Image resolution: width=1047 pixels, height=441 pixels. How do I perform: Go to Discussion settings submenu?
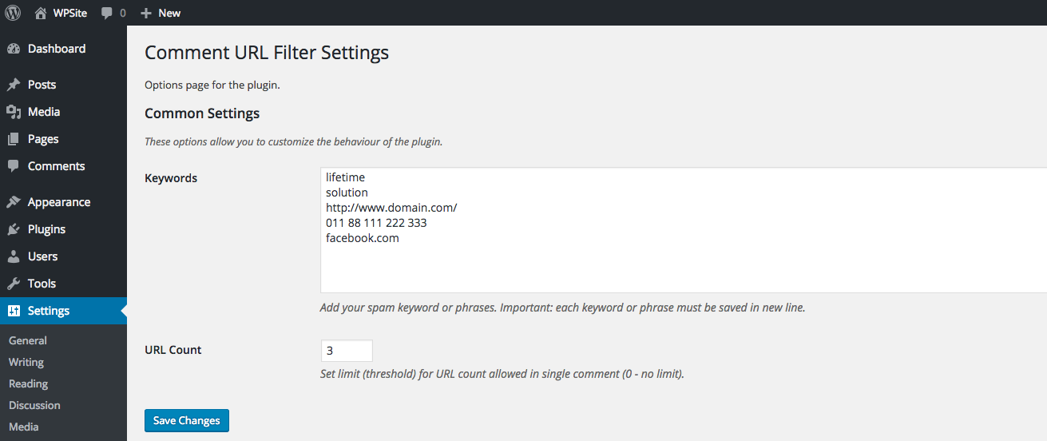(34, 405)
